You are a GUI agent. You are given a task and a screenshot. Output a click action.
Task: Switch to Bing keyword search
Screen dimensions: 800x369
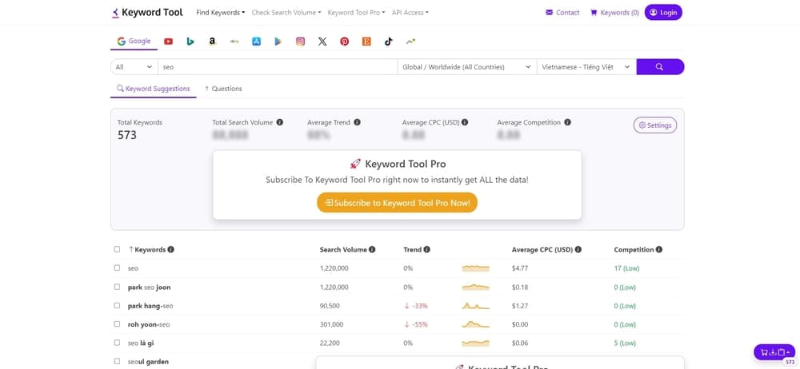click(190, 42)
